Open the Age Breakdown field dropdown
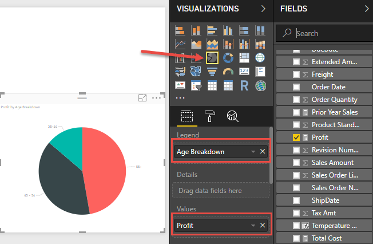Viewport: 373px width, 244px height. tap(253, 152)
